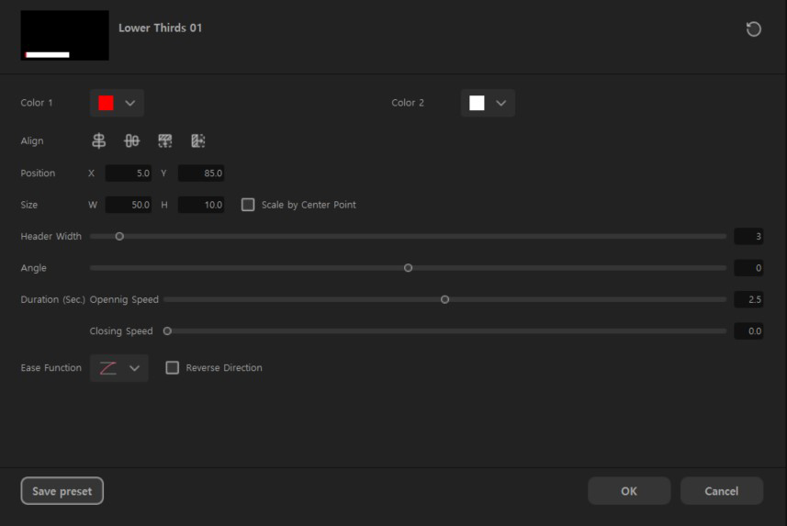Click the Lower Thirds 01 preview thumbnail
The height and width of the screenshot is (526, 787).
click(x=64, y=36)
